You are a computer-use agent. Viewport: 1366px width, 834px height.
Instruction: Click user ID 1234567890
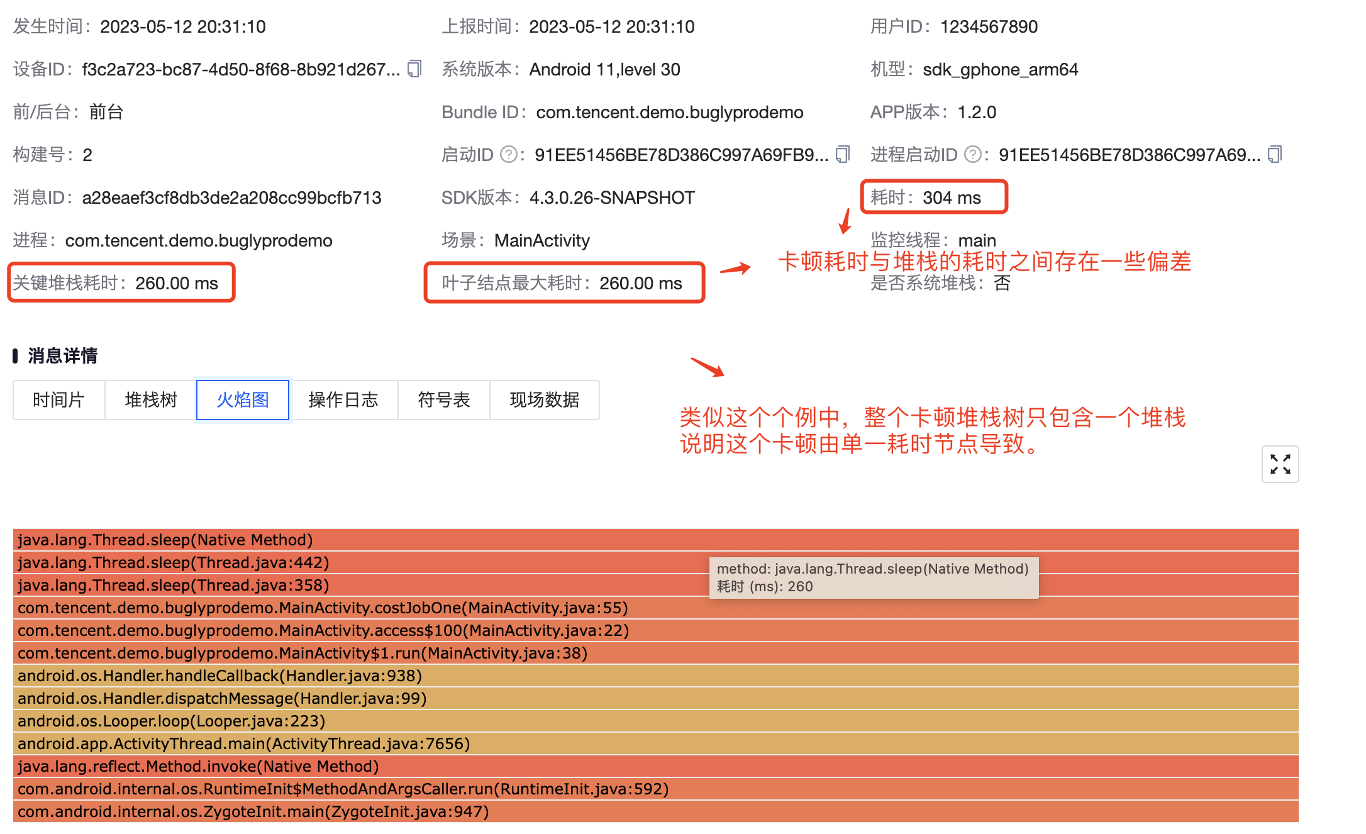point(989,26)
